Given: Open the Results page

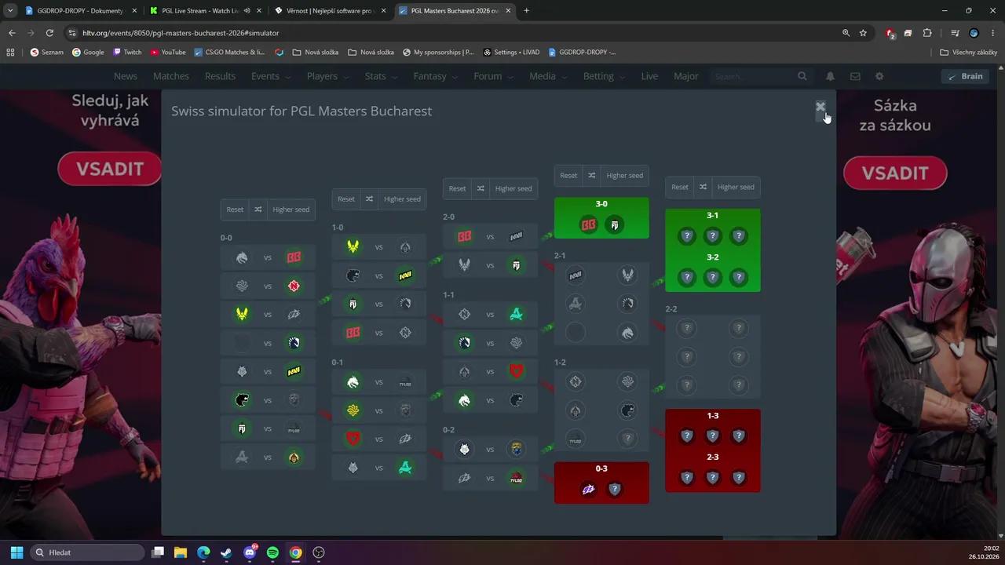Looking at the screenshot, I should tap(220, 76).
